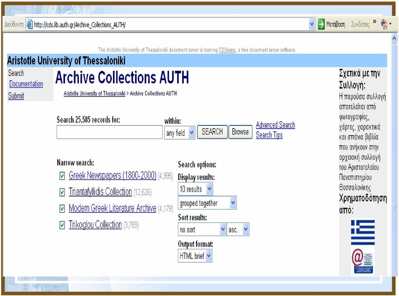Image resolution: width=399 pixels, height=296 pixels.
Task: Toggle the Modern Greek Literature Archive checkbox
Action: tap(62, 209)
